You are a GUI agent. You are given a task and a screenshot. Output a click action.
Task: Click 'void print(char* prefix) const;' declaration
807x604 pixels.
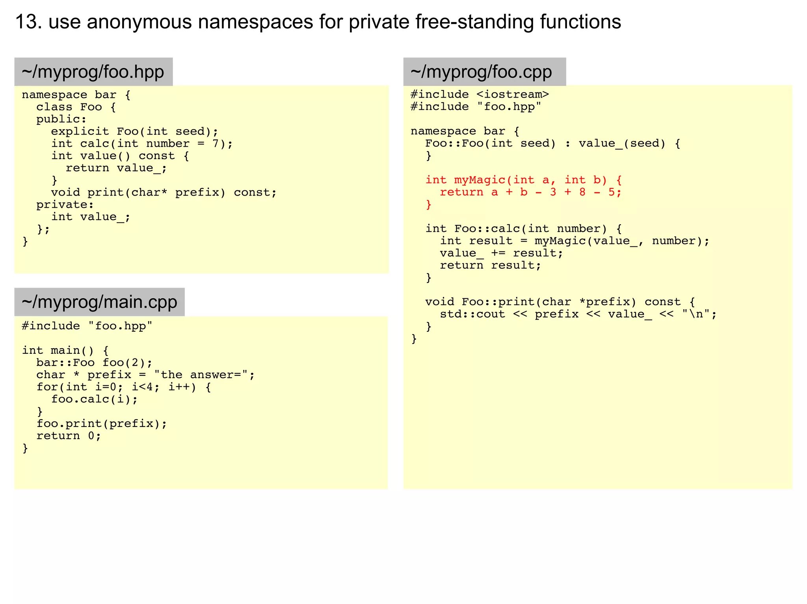[164, 192]
